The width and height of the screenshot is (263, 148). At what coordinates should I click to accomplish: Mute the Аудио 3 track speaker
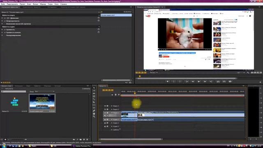point(105,126)
